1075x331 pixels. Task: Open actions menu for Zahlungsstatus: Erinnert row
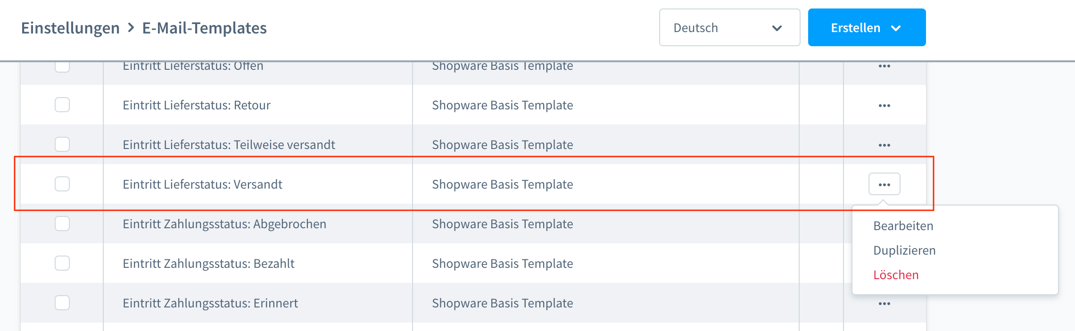(x=884, y=303)
